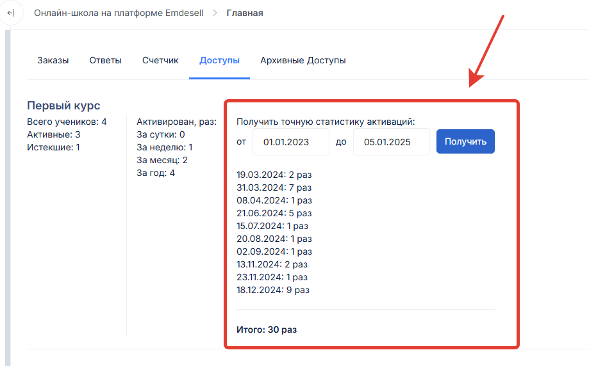The width and height of the screenshot is (589, 366).
Task: Focus the start date field 01.01.2023
Action: 290,142
